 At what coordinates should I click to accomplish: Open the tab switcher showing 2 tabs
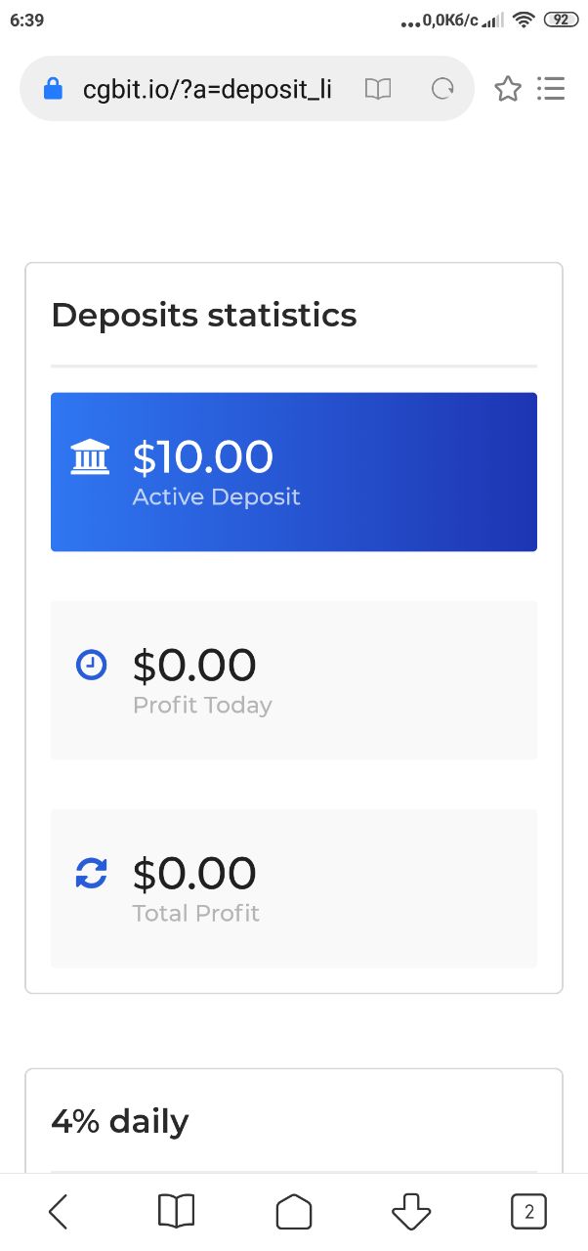529,1212
